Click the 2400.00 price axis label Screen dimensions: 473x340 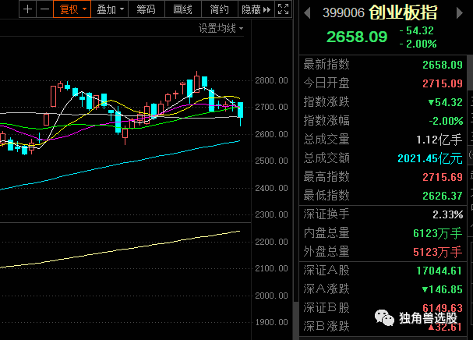271,188
